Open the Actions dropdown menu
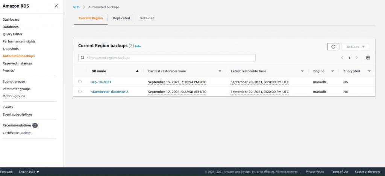 355,47
